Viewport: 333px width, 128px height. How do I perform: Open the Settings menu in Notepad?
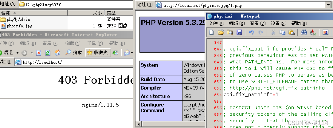278,23
